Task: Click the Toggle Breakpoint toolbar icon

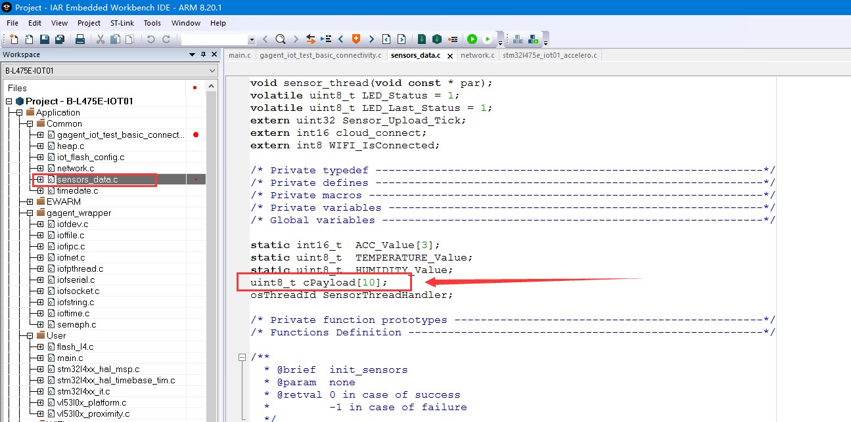Action: (x=453, y=39)
